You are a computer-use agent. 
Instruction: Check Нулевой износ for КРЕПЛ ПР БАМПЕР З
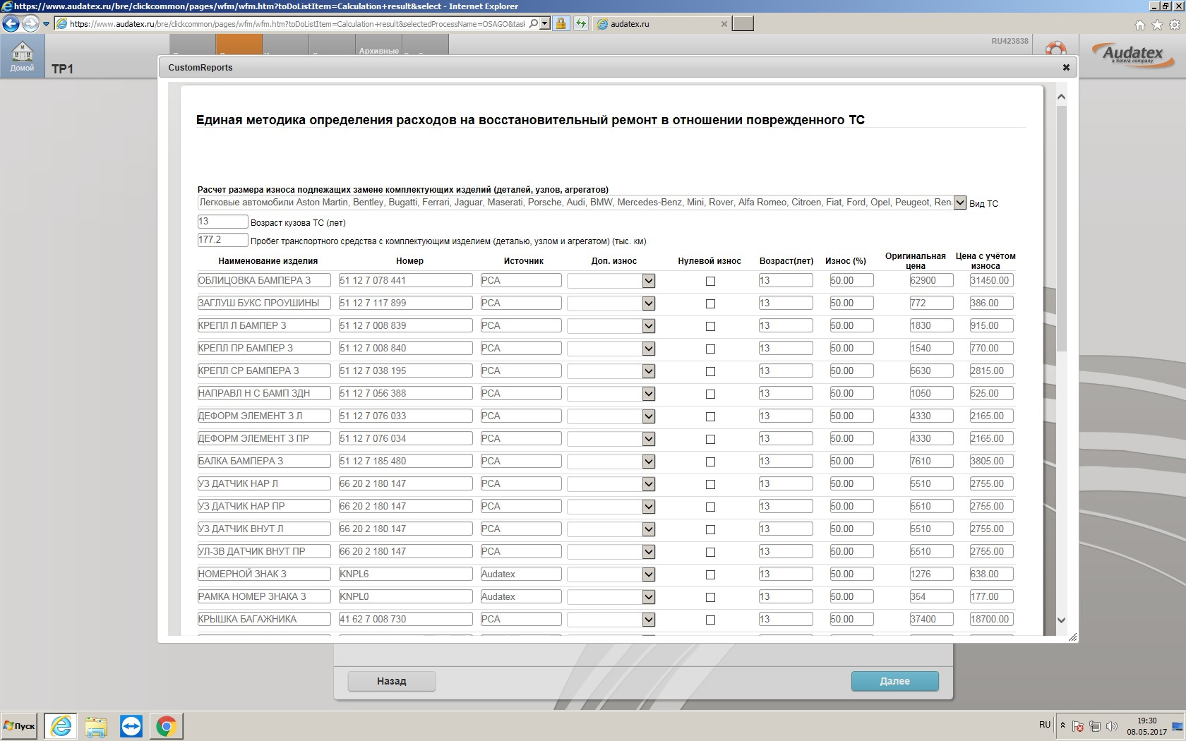[711, 349]
